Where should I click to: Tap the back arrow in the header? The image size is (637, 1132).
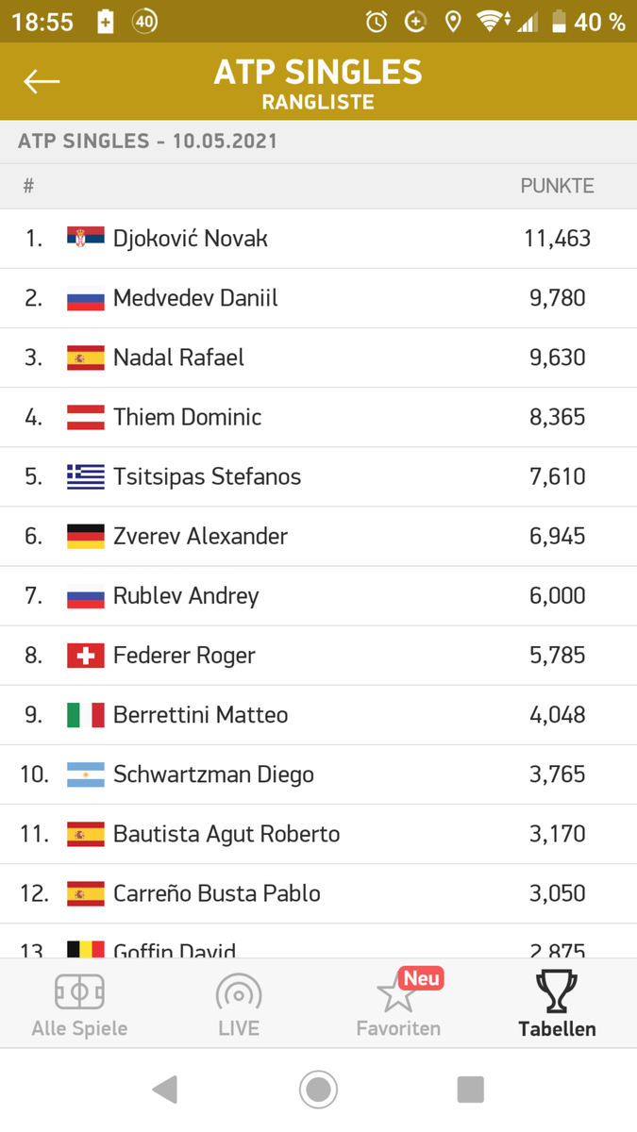[42, 81]
